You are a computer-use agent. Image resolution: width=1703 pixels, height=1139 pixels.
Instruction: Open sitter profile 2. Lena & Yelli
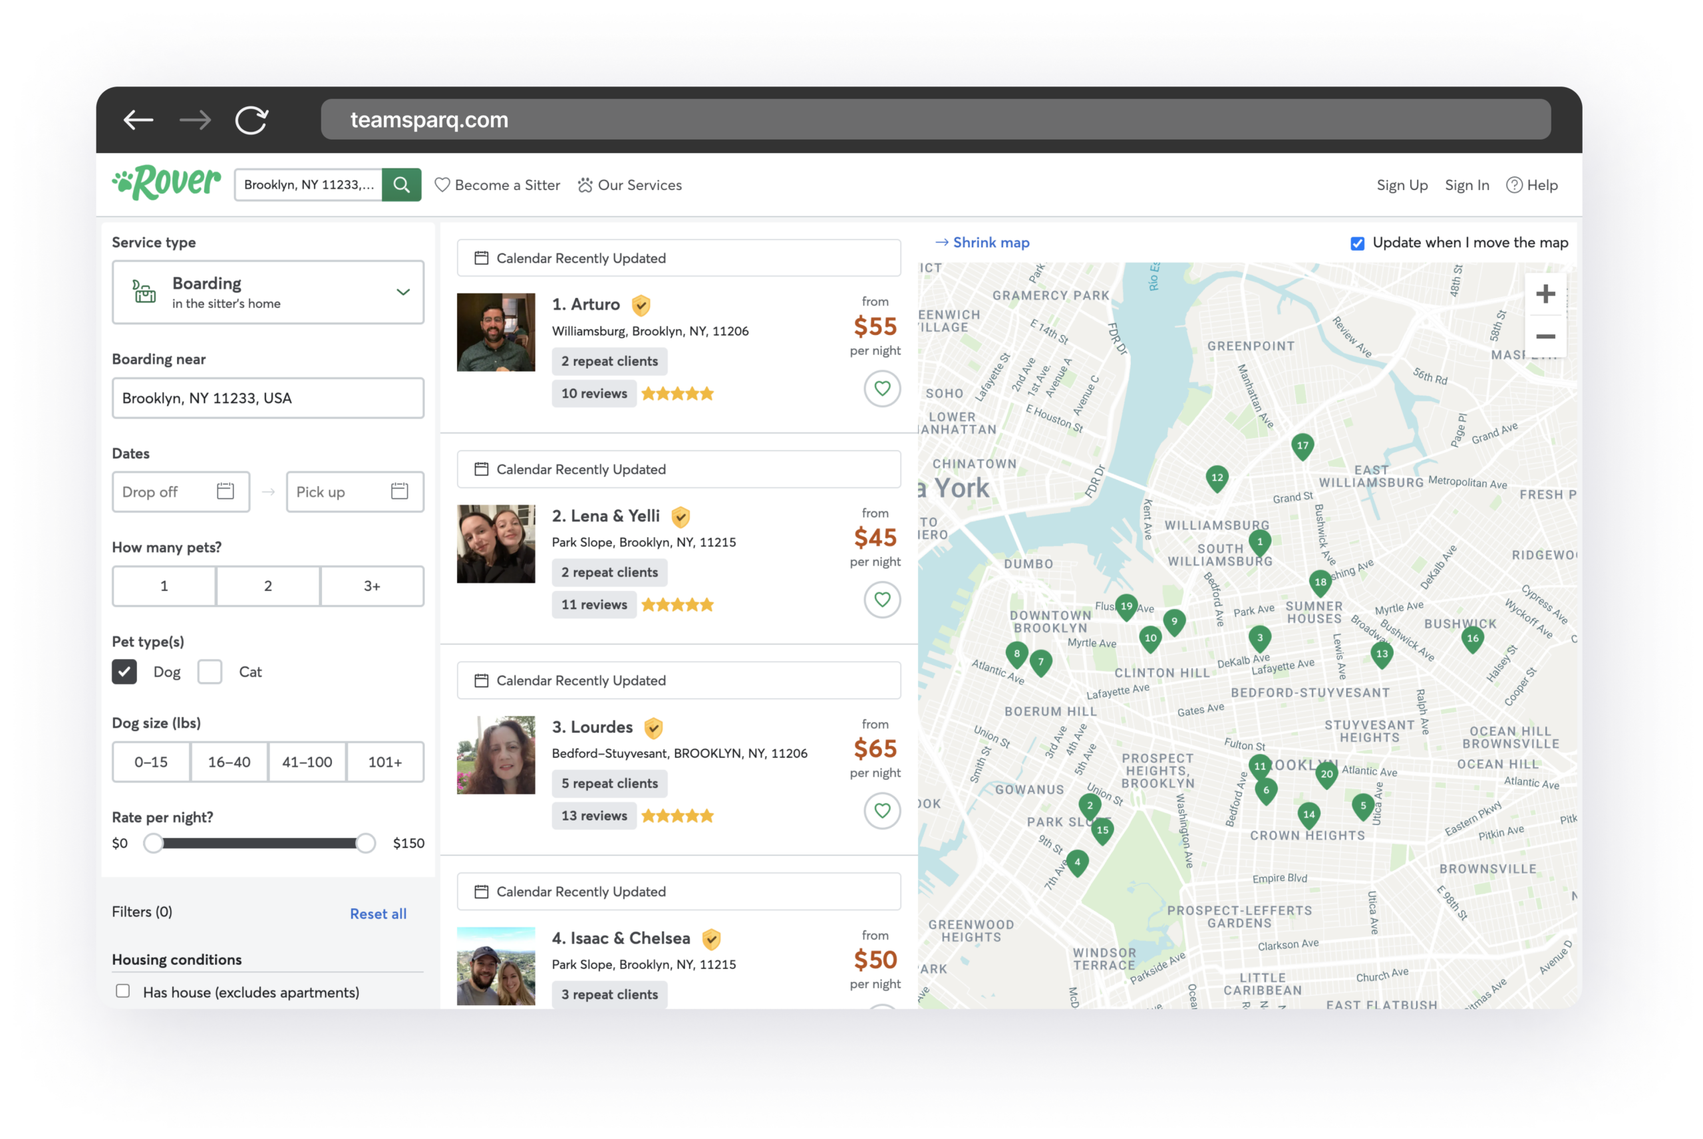pyautogui.click(x=605, y=516)
